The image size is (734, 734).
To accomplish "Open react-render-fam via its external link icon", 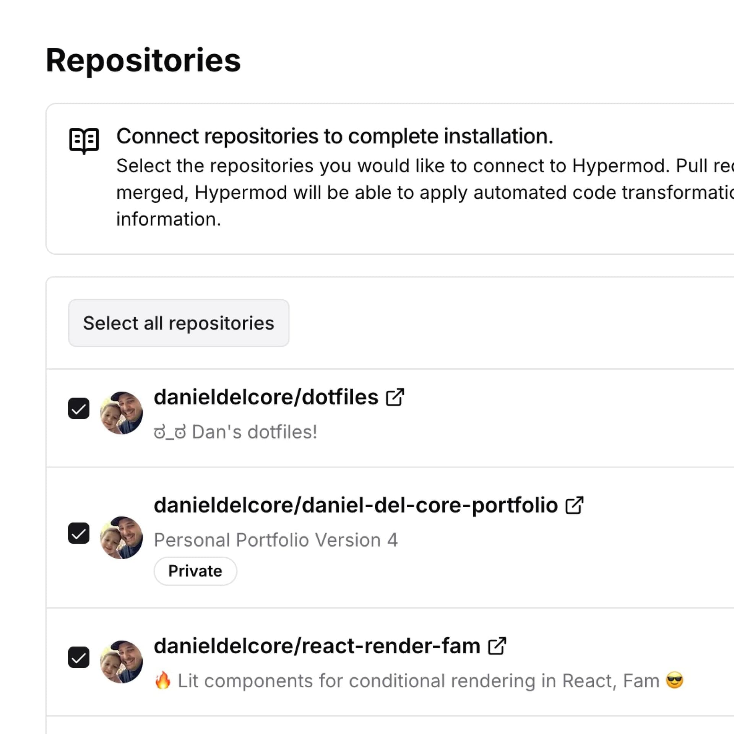I will coord(497,646).
